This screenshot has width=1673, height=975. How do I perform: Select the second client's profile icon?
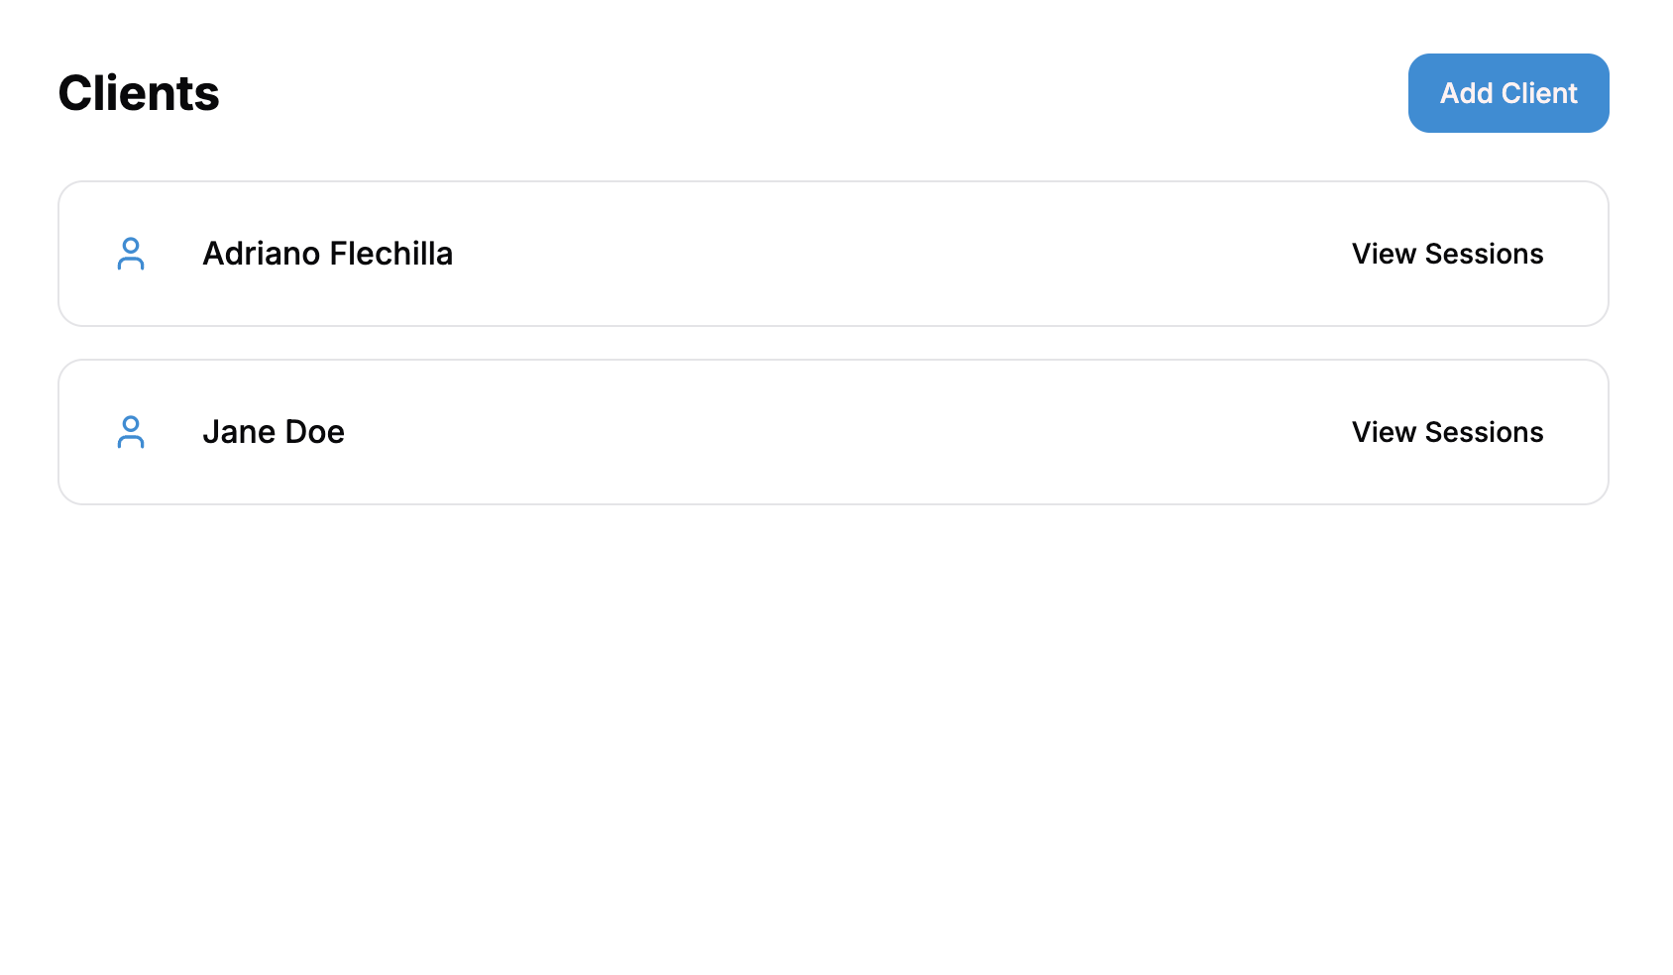click(x=131, y=432)
